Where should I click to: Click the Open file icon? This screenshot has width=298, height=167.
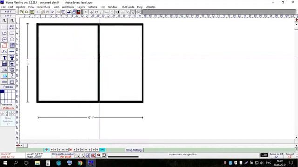pos(27,12)
